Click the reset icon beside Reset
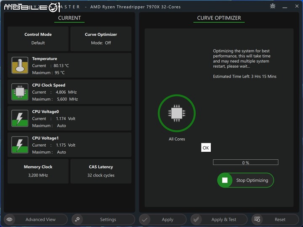 tap(257, 219)
